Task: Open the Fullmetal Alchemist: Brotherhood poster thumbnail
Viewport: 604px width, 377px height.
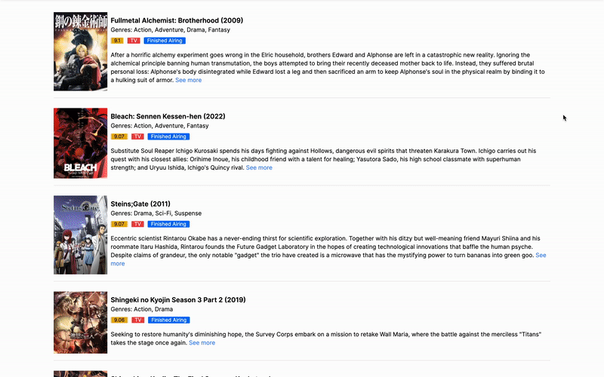Action: pos(81,51)
